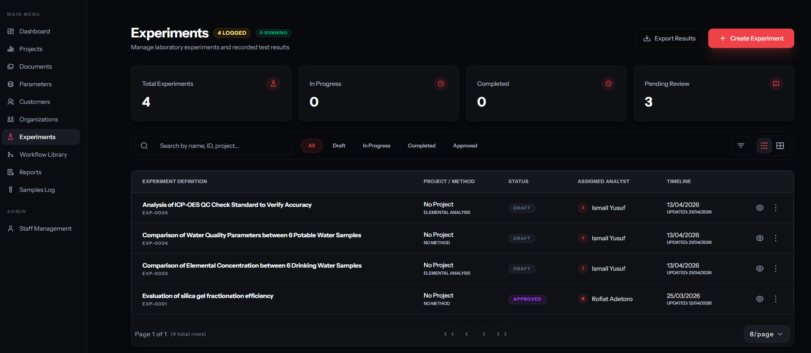Click the Customers sidebar icon
This screenshot has height=353, width=811.
11,102
